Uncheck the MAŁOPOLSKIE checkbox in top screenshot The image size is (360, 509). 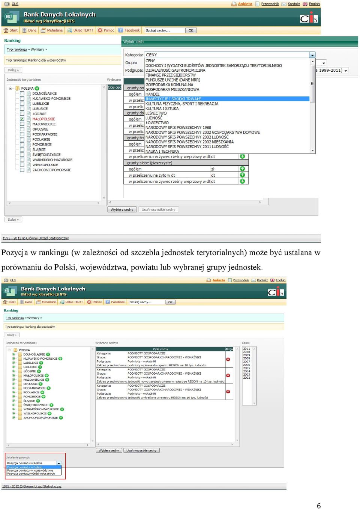tap(22, 119)
